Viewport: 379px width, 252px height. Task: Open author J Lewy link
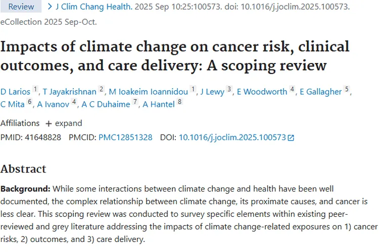pyautogui.click(x=212, y=91)
